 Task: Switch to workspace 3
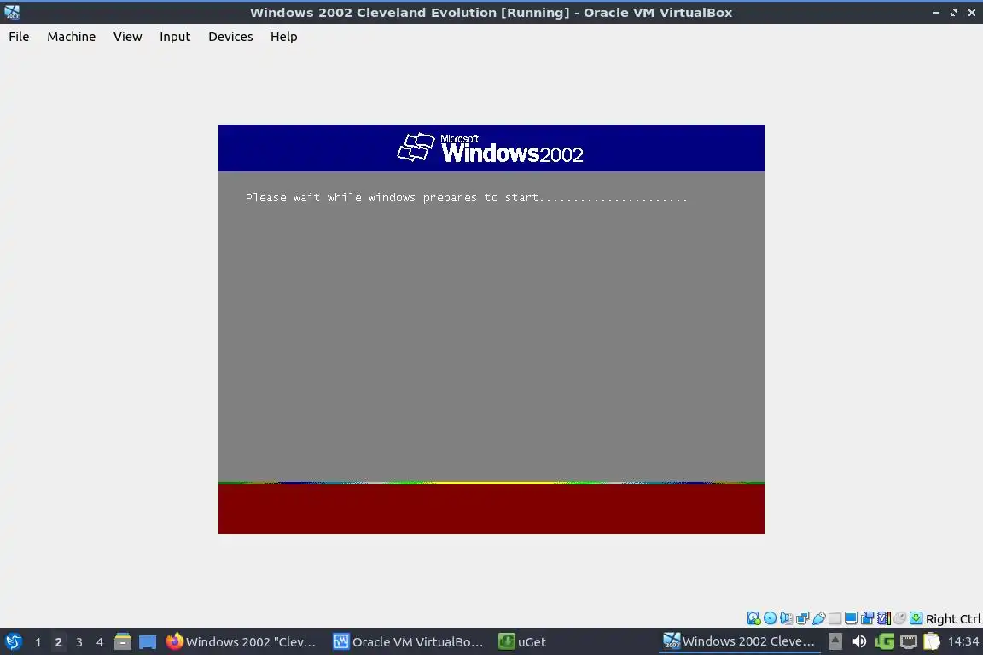[x=79, y=642]
